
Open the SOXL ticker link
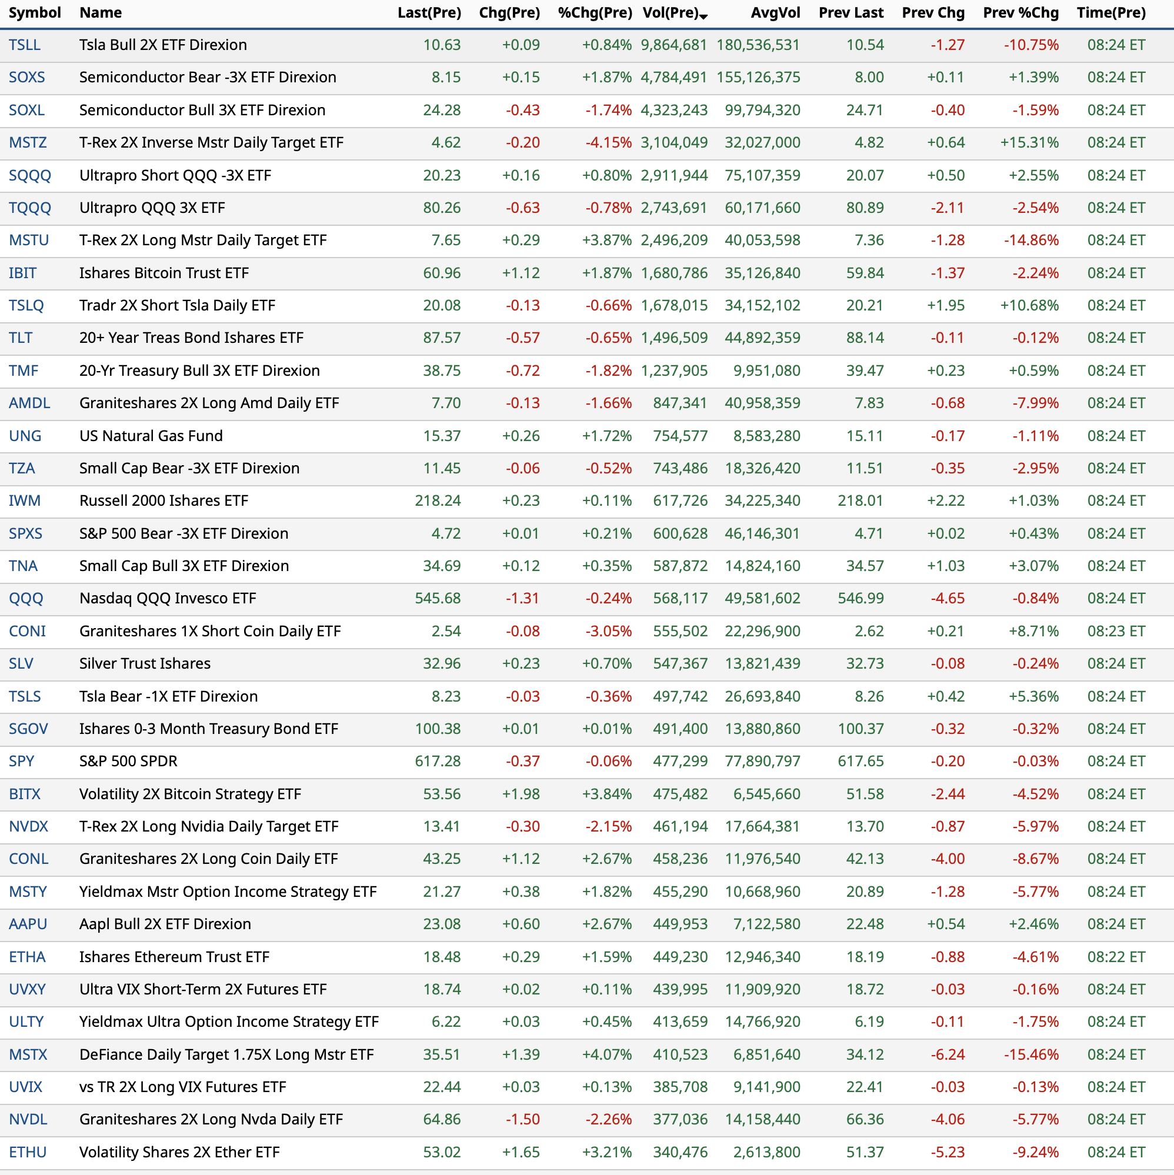click(x=27, y=110)
